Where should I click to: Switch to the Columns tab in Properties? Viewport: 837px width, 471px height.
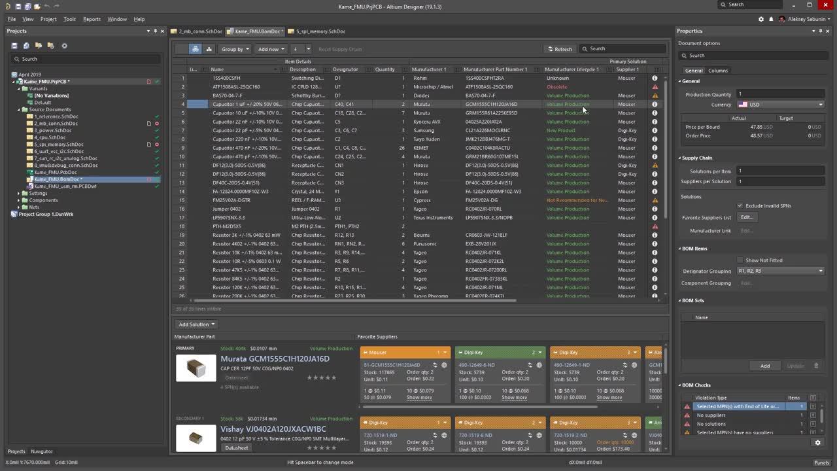[x=717, y=71]
